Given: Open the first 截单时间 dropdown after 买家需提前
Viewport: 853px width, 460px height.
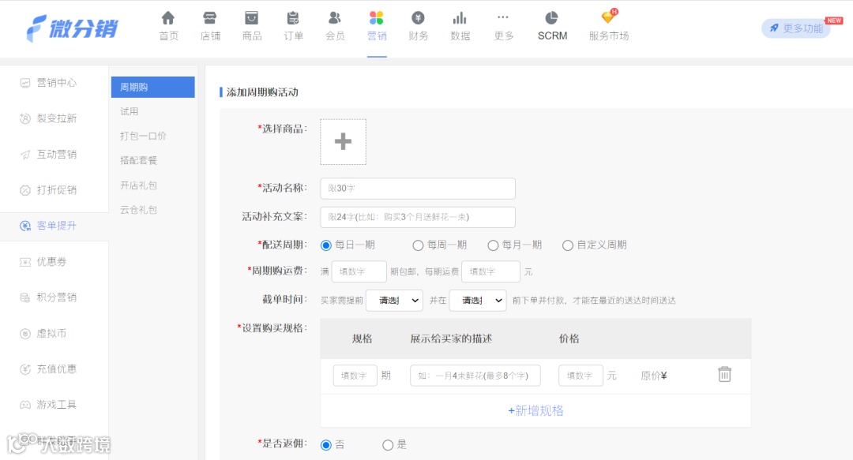Looking at the screenshot, I should (x=394, y=300).
